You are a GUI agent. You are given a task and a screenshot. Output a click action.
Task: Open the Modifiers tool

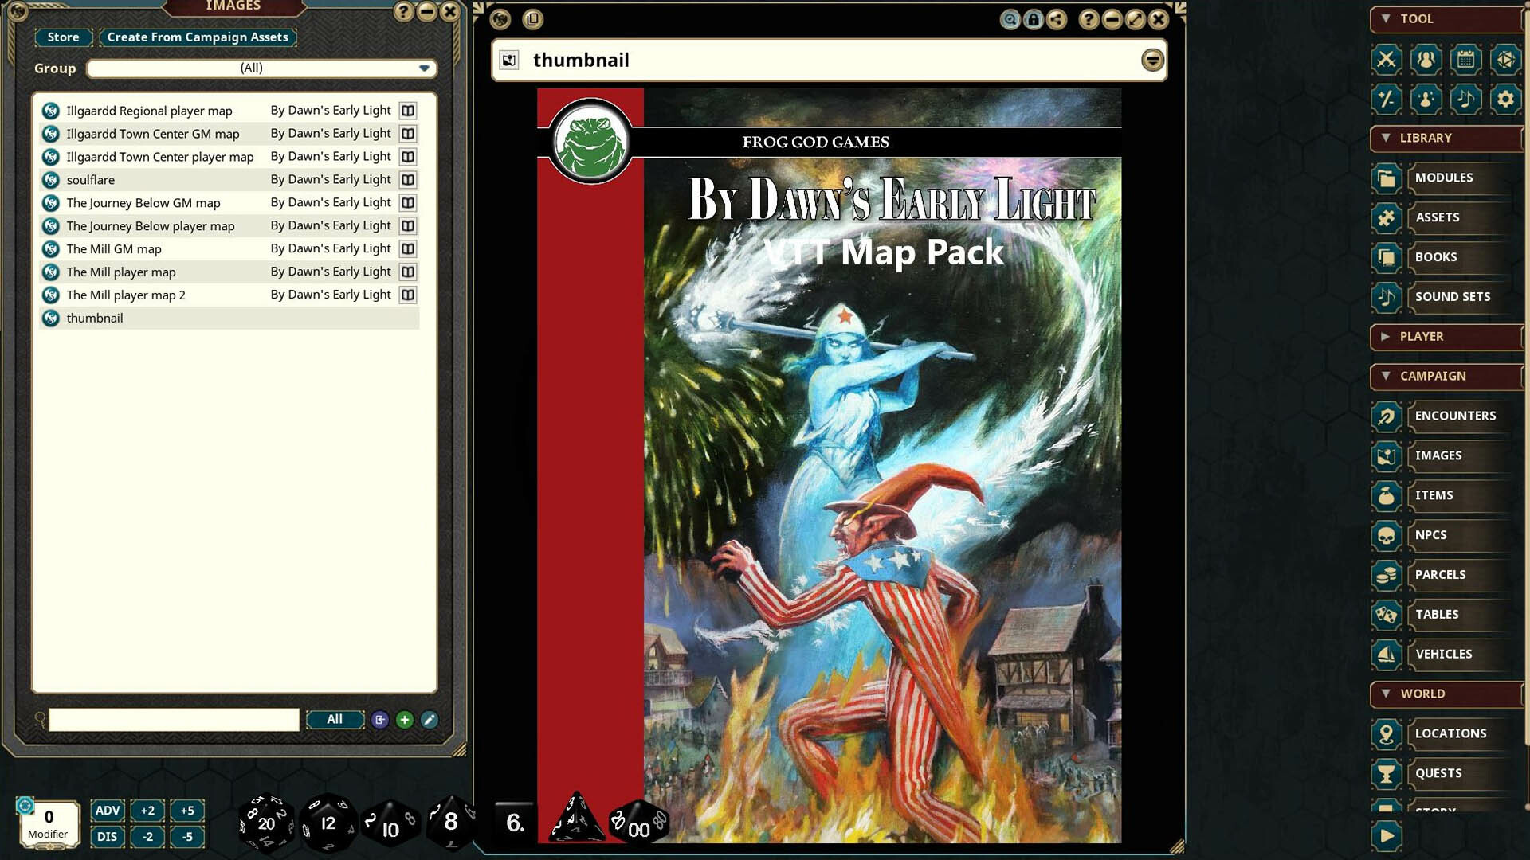pyautogui.click(x=1387, y=100)
